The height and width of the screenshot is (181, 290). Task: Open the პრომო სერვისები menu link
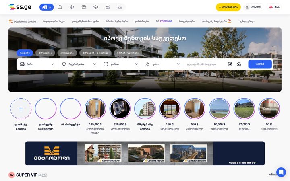point(117,21)
